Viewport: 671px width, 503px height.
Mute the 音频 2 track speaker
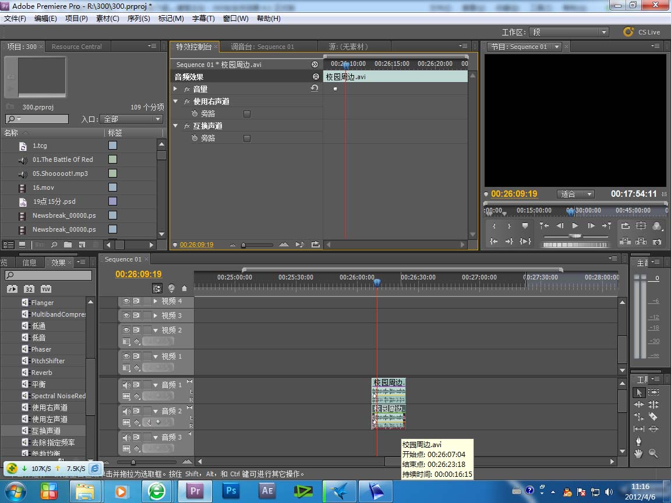click(x=126, y=410)
